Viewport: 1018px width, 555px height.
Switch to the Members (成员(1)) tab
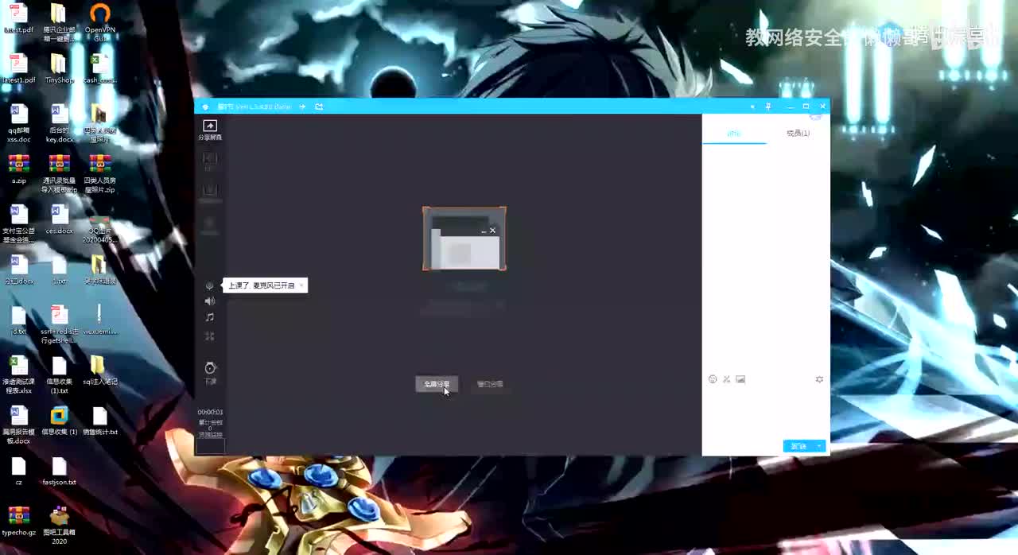click(x=798, y=134)
